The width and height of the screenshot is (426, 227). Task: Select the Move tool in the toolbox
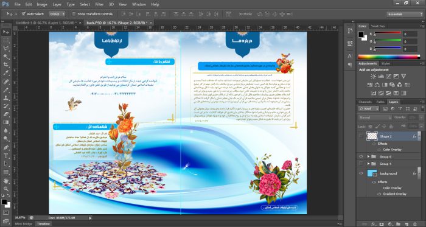tap(6, 32)
